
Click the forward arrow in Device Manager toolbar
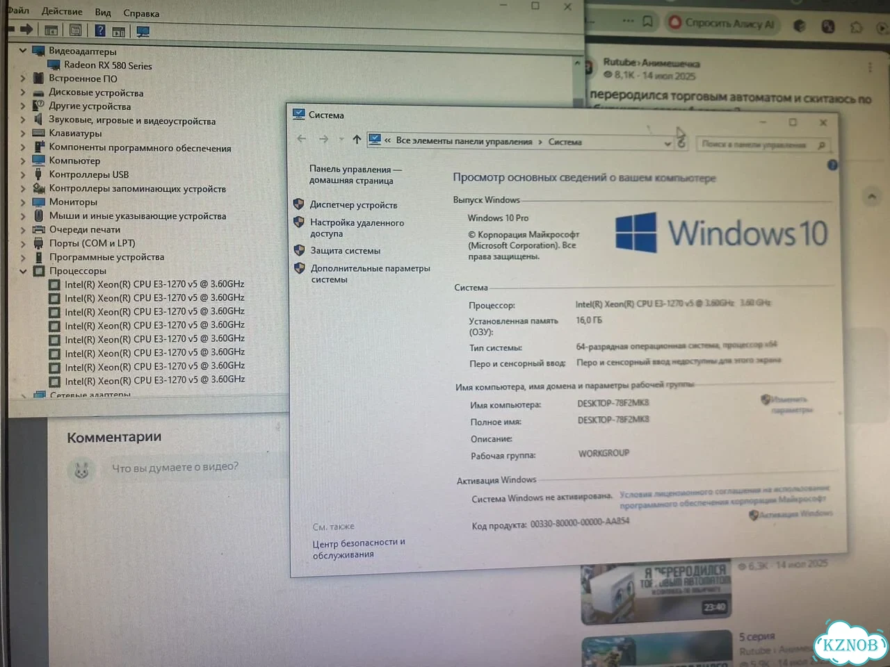point(26,29)
